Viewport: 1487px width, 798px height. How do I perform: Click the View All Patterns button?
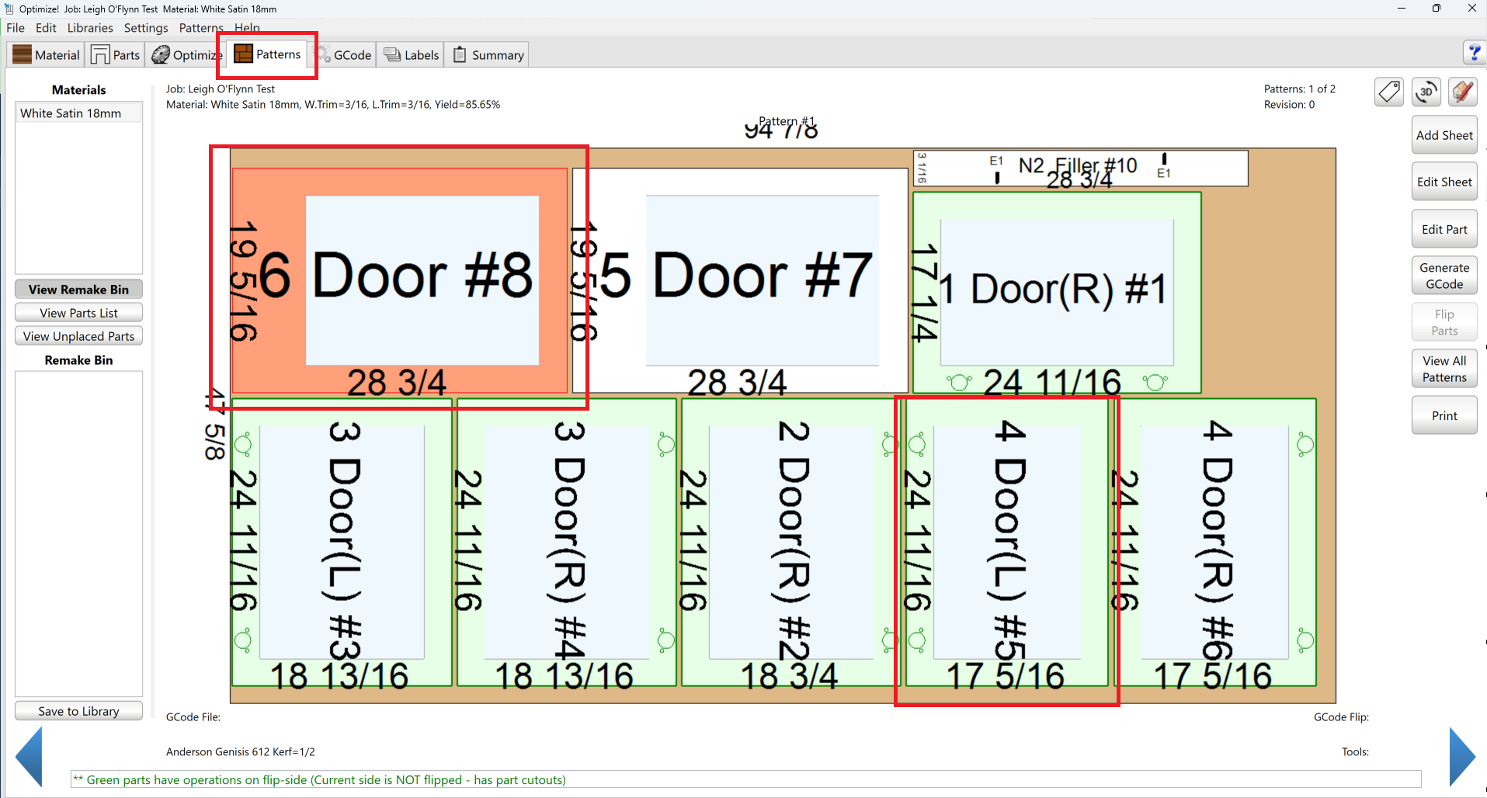pyautogui.click(x=1444, y=369)
